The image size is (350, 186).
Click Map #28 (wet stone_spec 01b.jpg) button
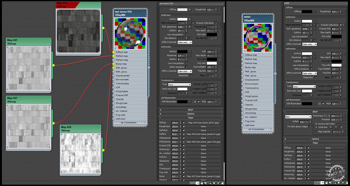click(203, 142)
